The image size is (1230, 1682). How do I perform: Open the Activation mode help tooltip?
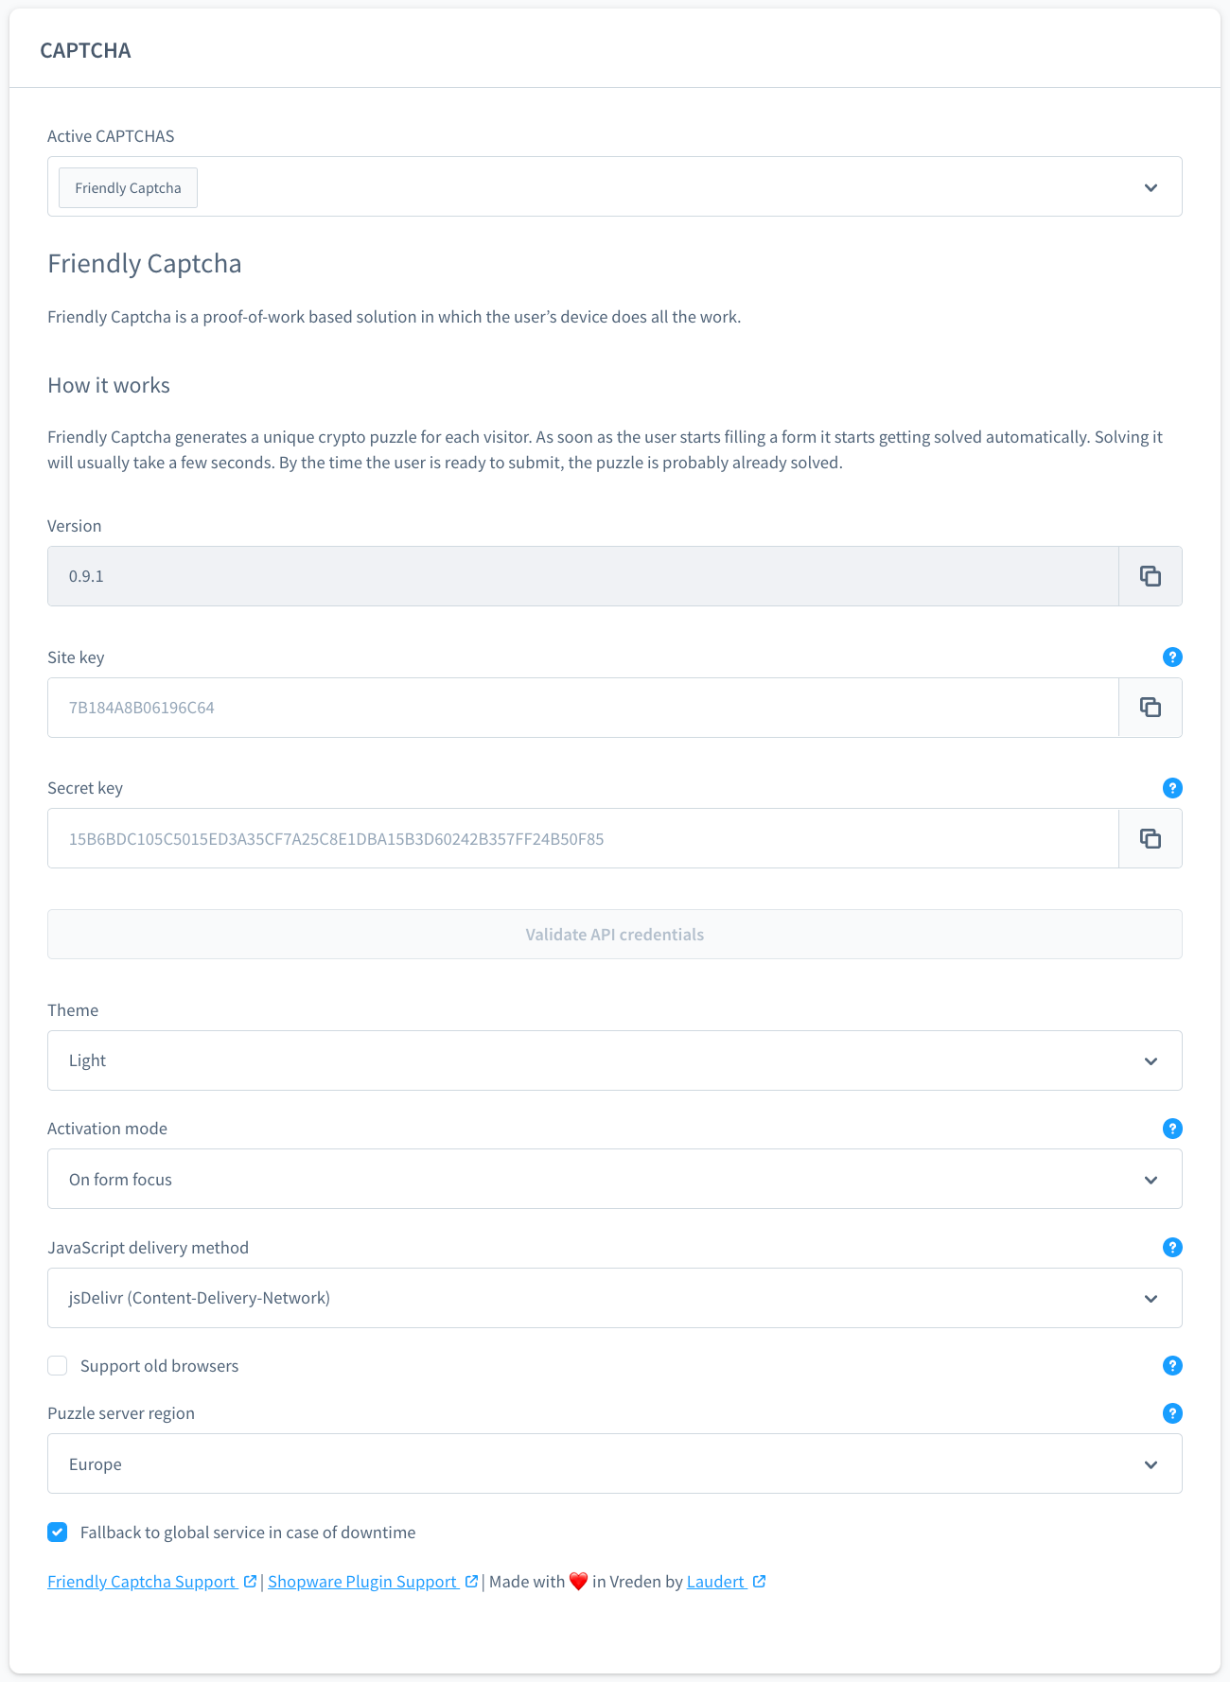(1172, 1129)
